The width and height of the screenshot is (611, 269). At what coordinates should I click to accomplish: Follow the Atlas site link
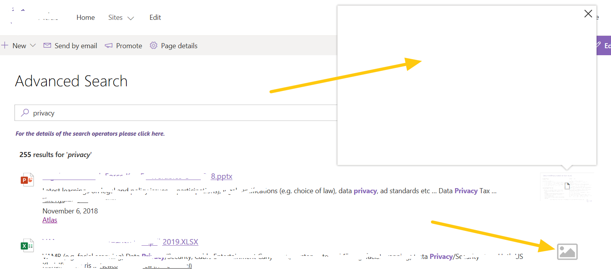[x=50, y=220]
